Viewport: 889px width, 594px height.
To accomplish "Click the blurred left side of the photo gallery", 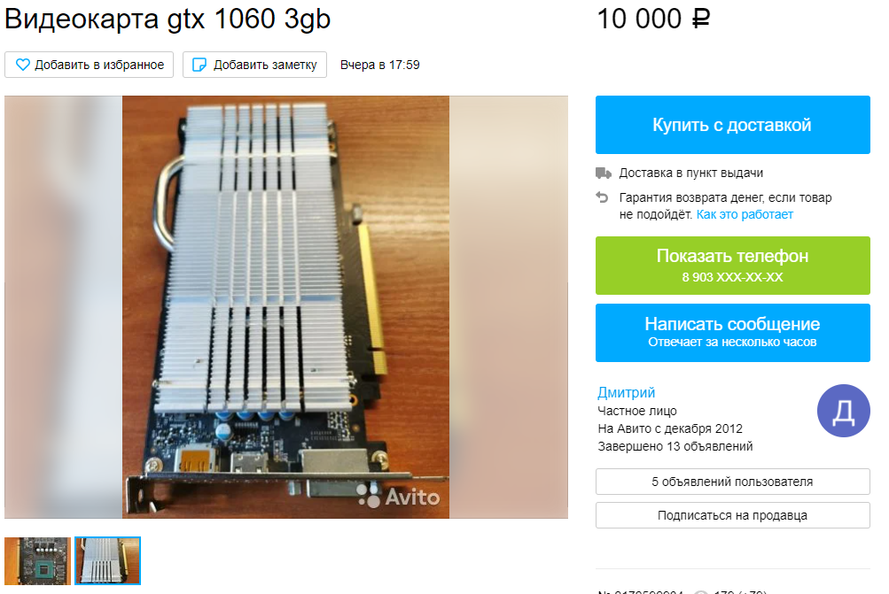I will click(64, 307).
